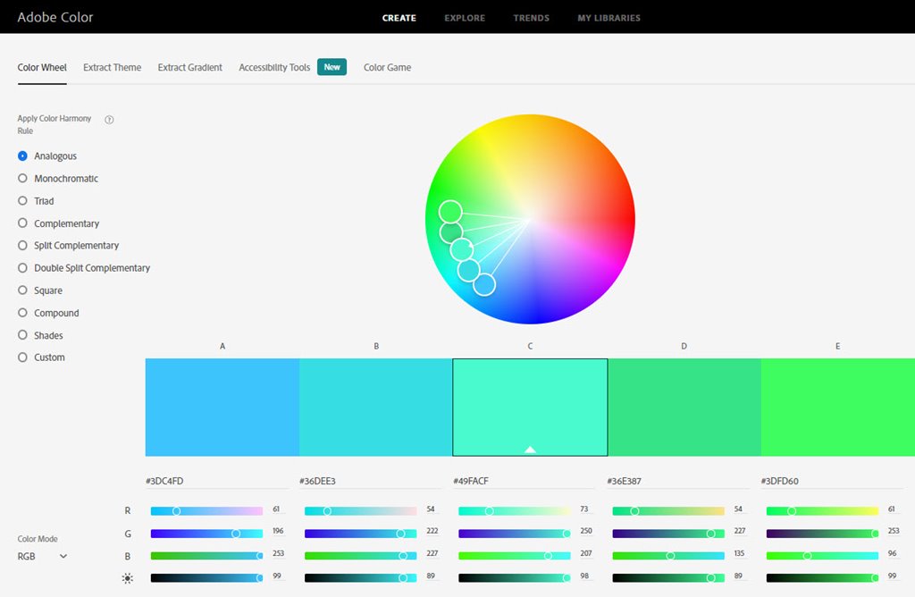The image size is (915, 597).
Task: Select the Custom harmony rule
Action: 49,357
